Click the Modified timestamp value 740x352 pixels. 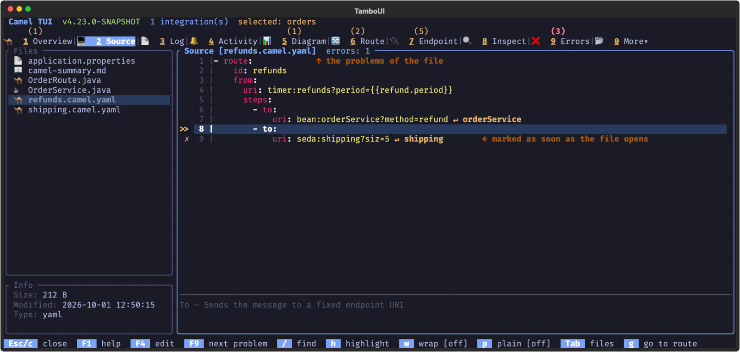pyautogui.click(x=109, y=305)
